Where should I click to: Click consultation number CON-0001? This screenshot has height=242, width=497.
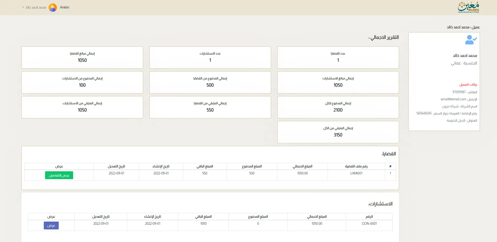[369, 224]
